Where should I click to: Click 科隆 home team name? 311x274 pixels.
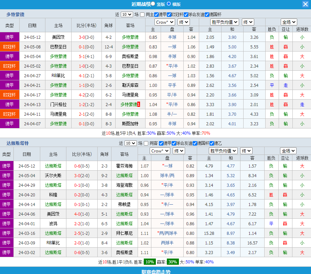[x=53, y=195]
